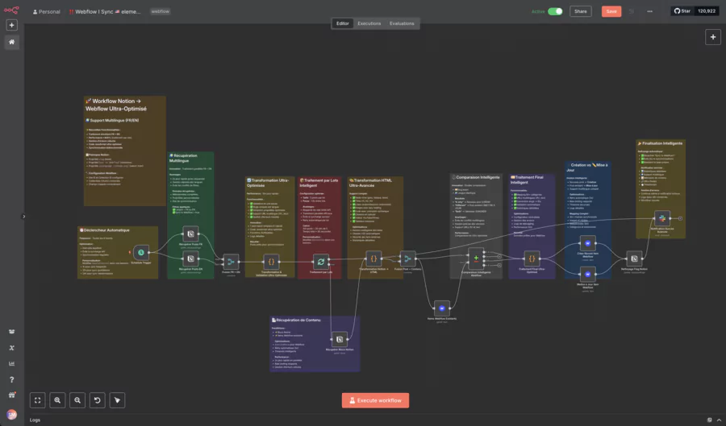Click the Reset zoom canvas button
The image size is (726, 426).
(98, 400)
